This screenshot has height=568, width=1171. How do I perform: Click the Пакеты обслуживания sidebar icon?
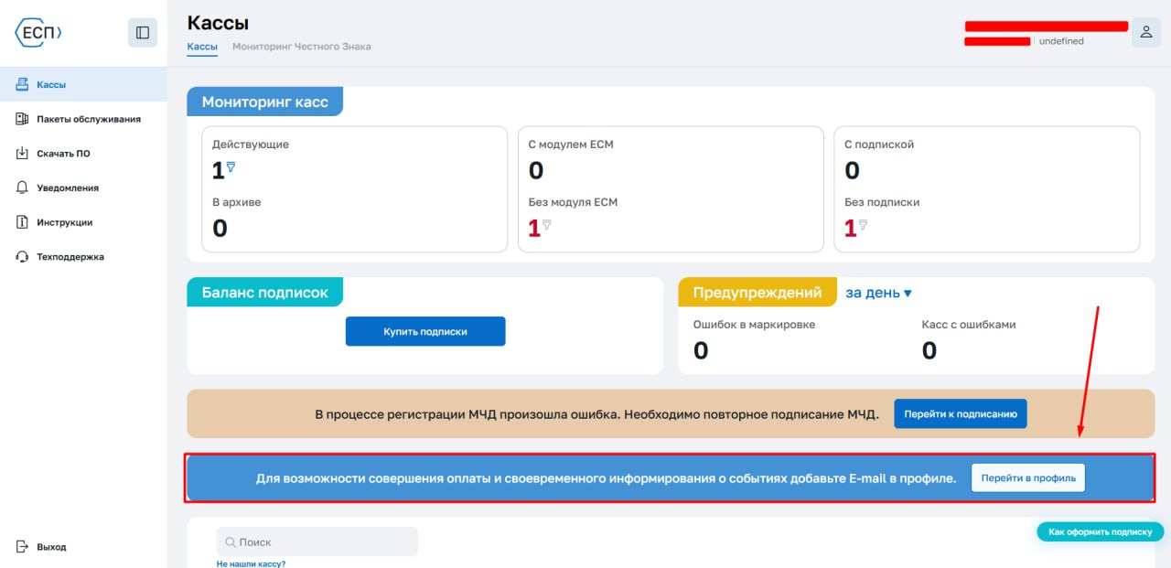coord(23,119)
